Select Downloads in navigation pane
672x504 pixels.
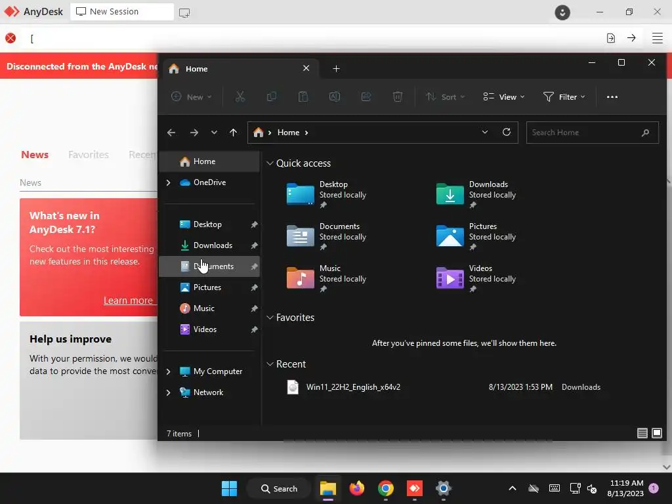[209, 245]
